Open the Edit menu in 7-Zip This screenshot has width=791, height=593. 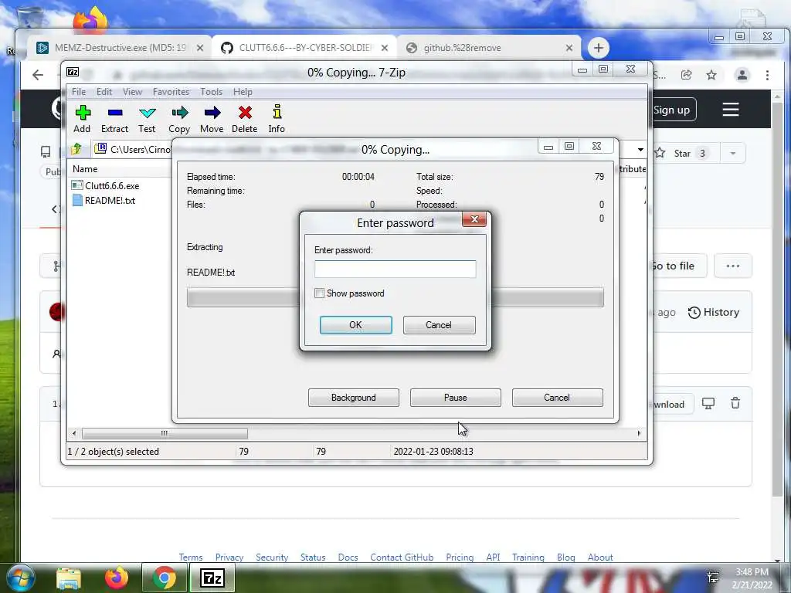click(104, 92)
